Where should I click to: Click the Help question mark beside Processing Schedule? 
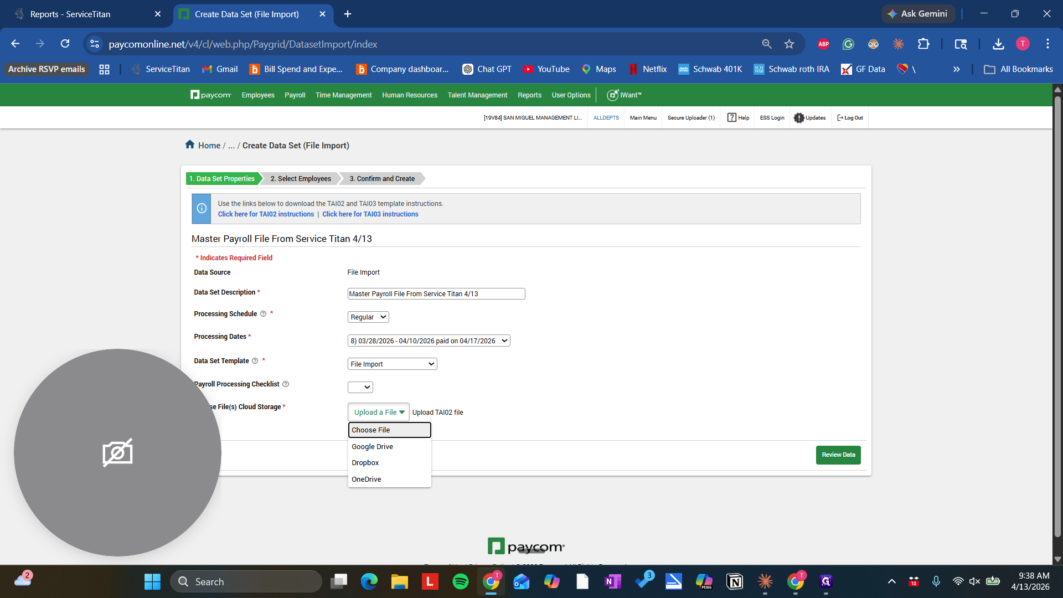(264, 314)
